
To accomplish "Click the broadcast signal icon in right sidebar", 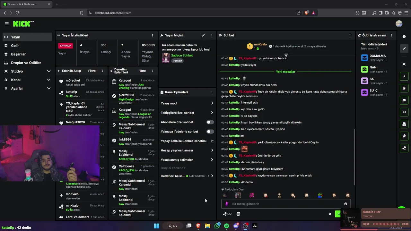I will (x=404, y=112).
